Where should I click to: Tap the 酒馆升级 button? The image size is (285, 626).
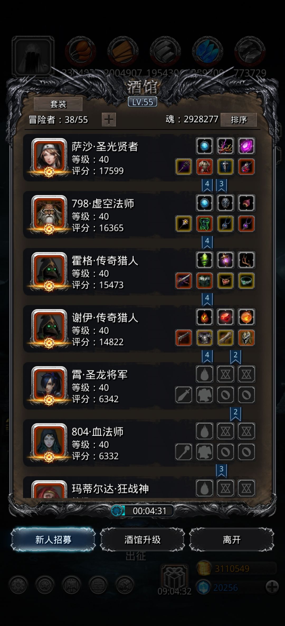click(142, 540)
